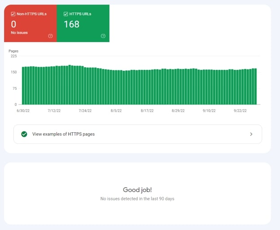Click the 8/29/22 date label
Image resolution: width=280 pixels, height=230 pixels.
click(x=178, y=110)
